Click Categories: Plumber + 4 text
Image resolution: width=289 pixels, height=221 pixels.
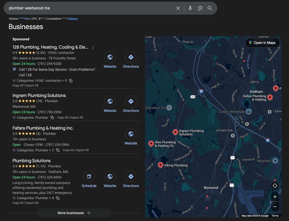[x=35, y=198]
